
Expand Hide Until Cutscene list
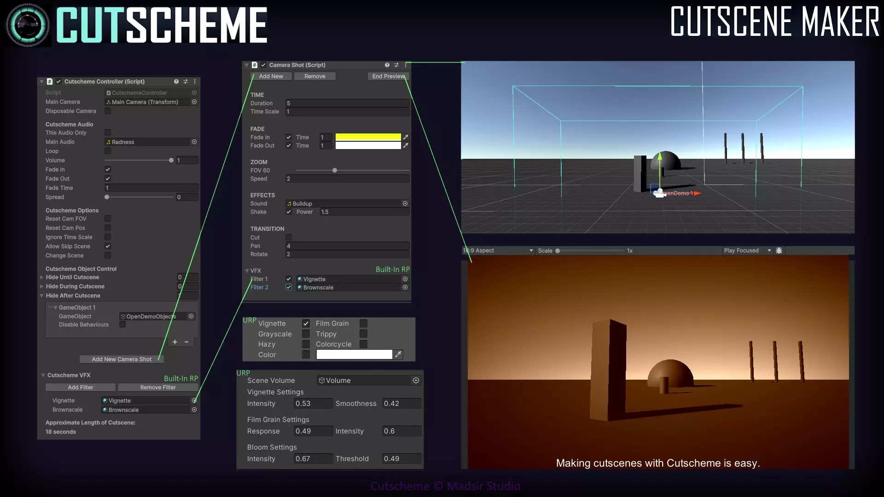pos(42,277)
